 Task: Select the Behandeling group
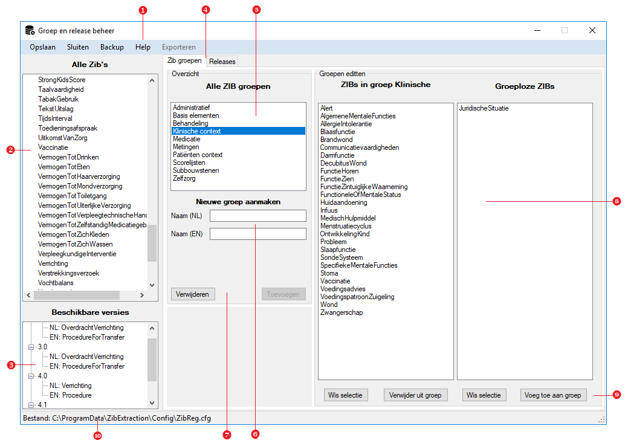coord(238,123)
